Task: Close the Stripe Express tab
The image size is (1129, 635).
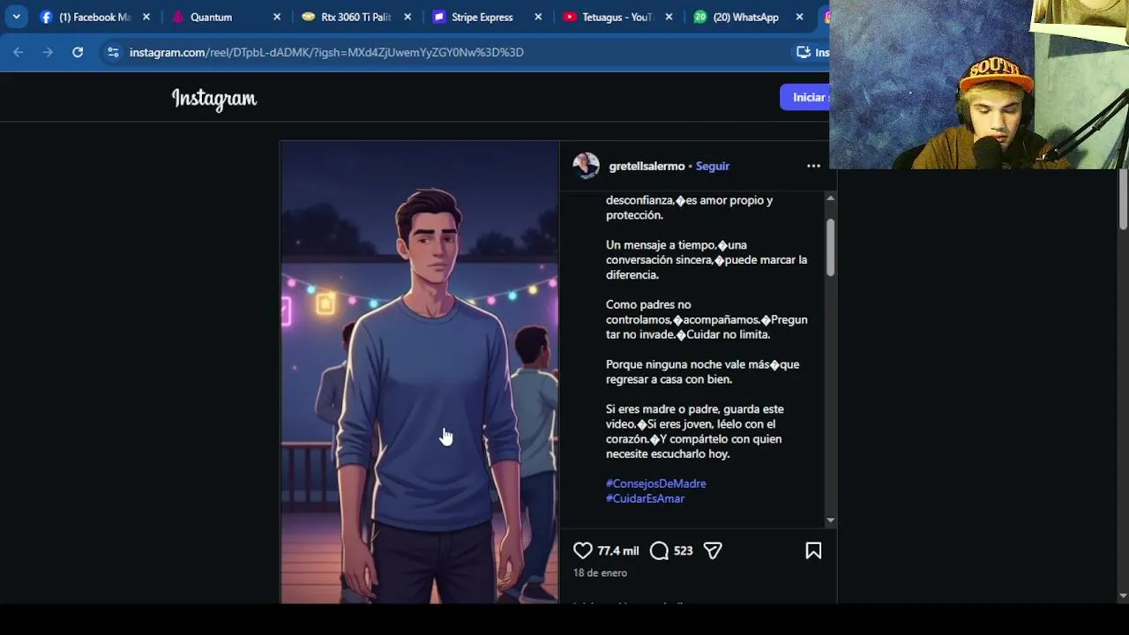Action: (538, 17)
